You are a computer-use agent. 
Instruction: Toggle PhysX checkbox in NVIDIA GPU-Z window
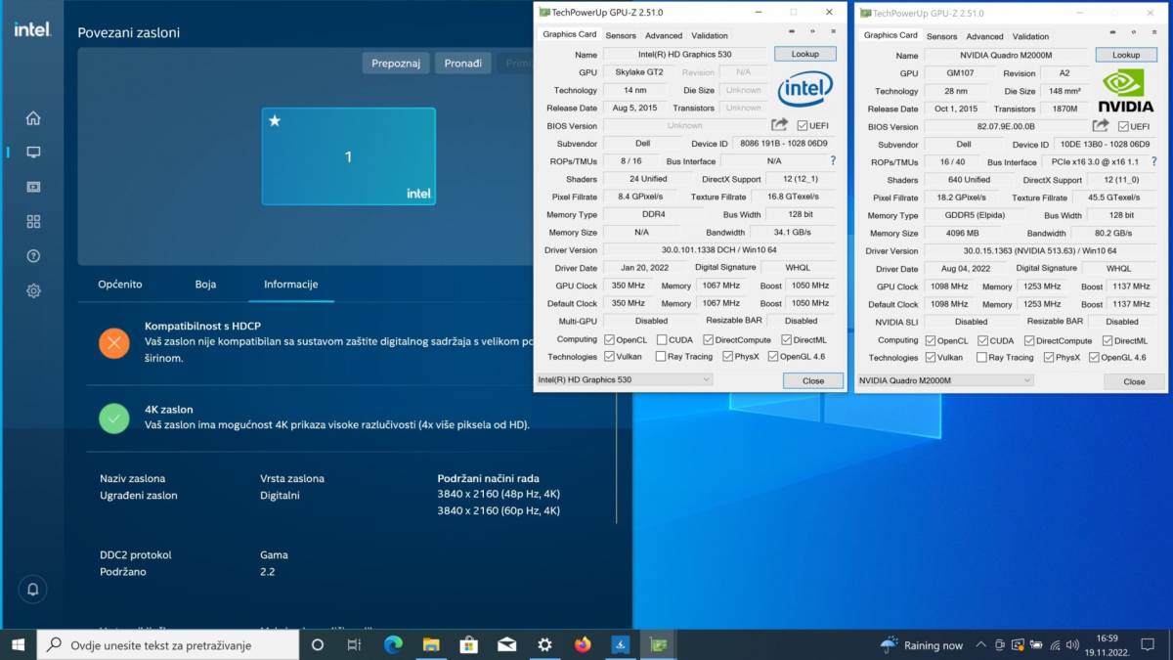[1048, 358]
